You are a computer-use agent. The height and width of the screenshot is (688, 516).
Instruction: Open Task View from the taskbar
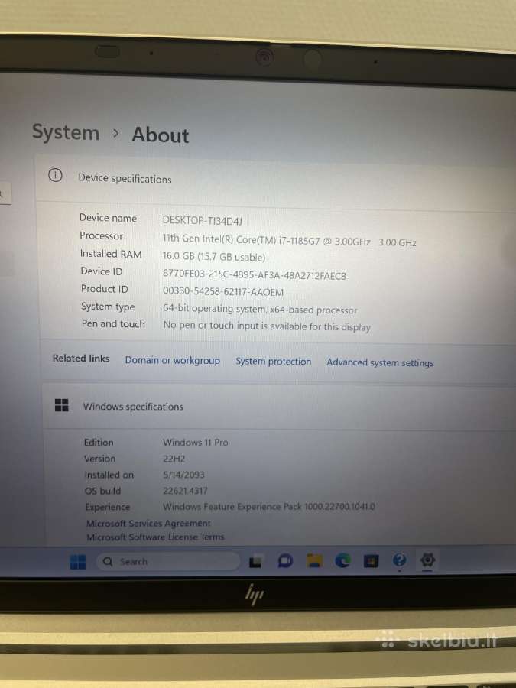coord(255,562)
